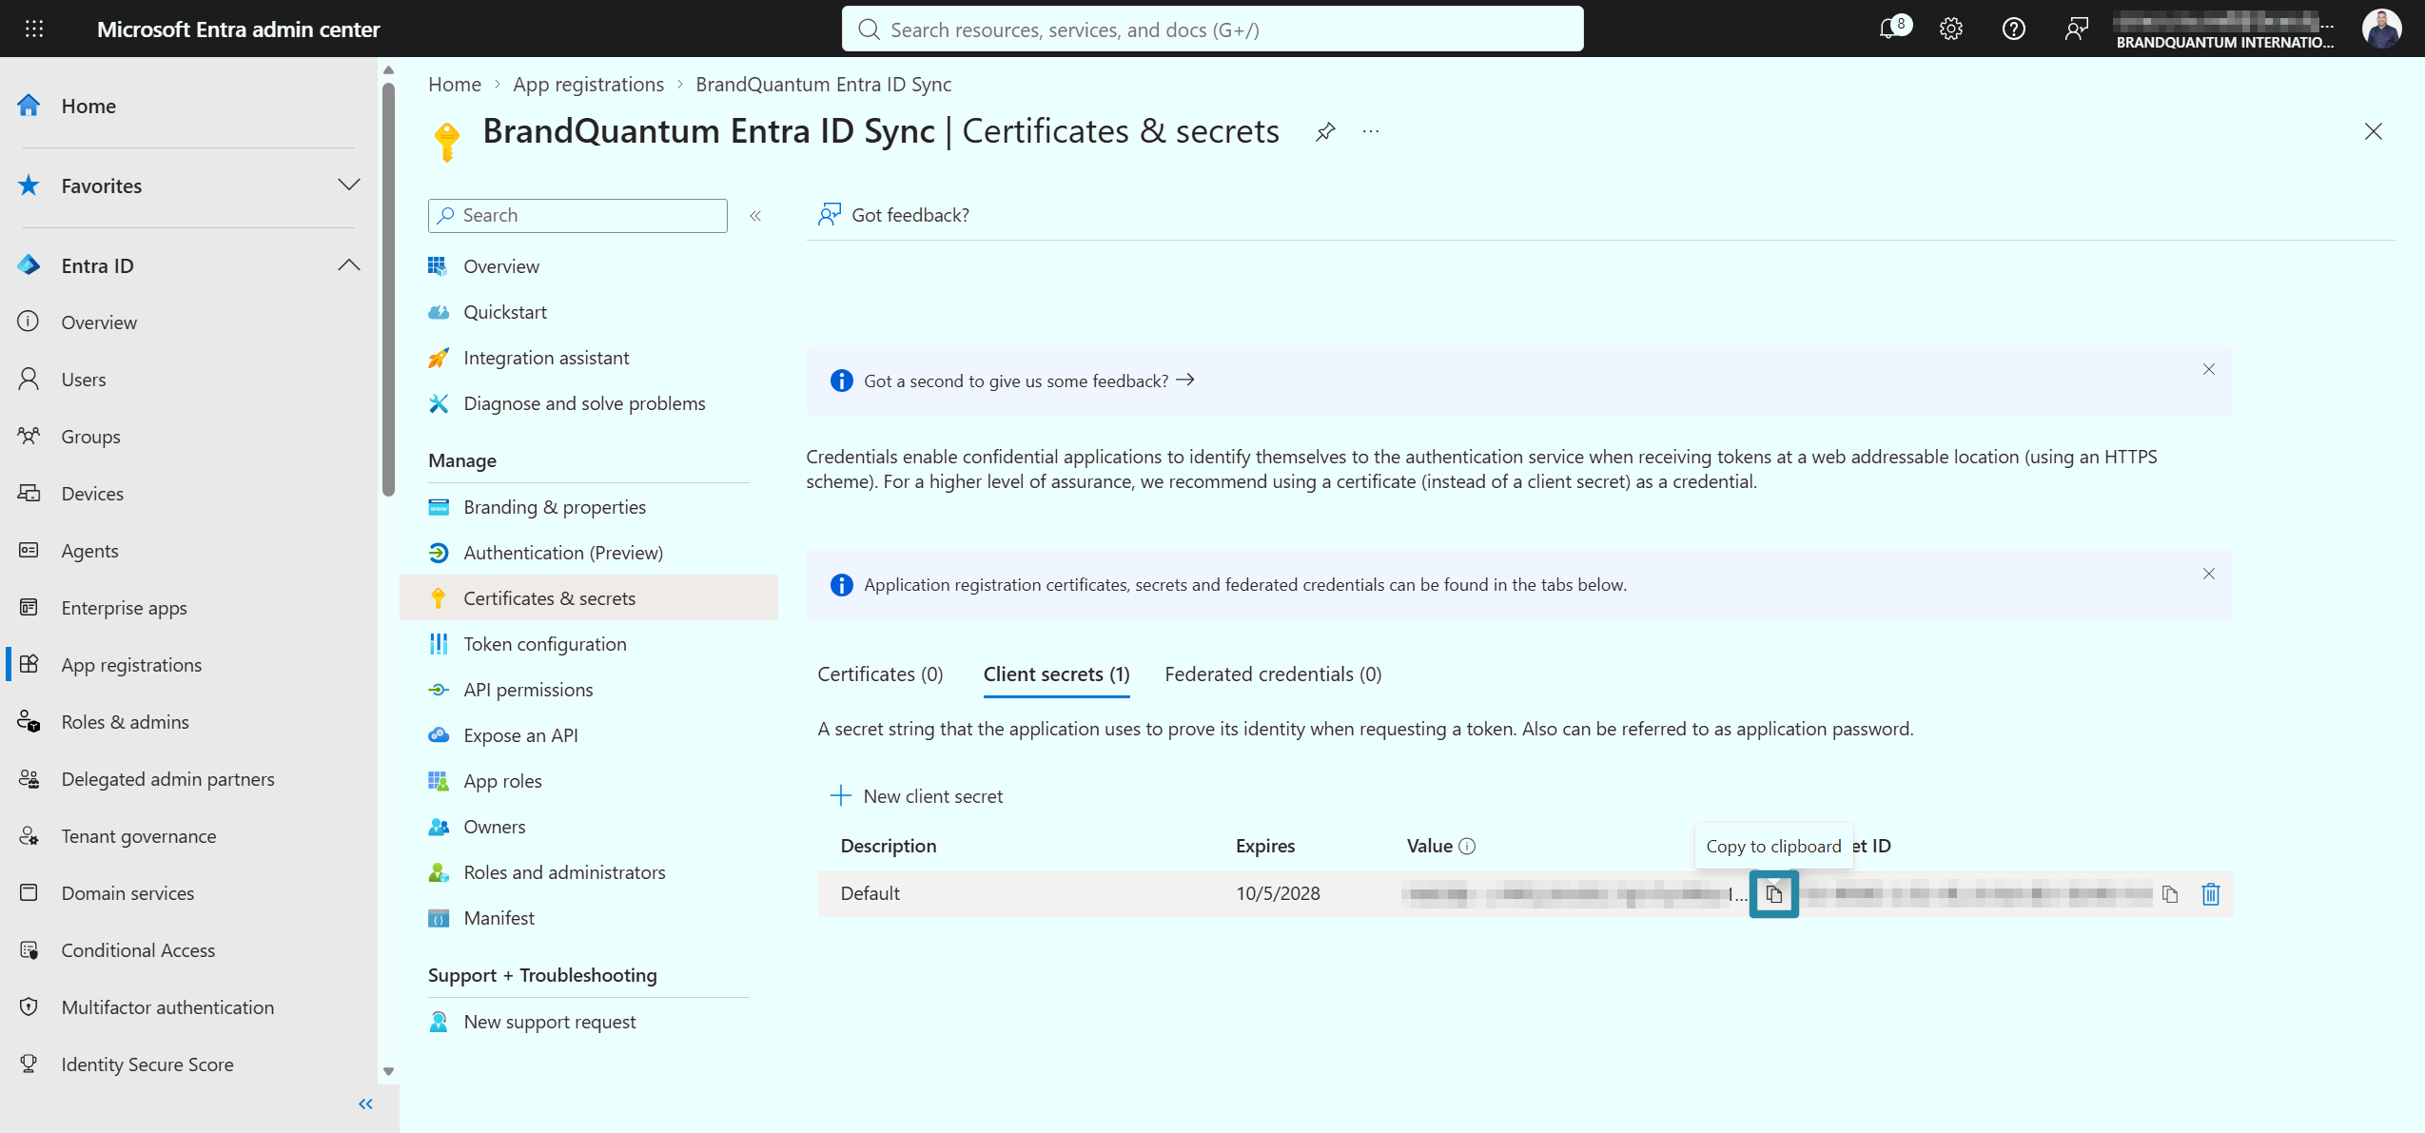Image resolution: width=2425 pixels, height=1133 pixels.
Task: Go to Home breadcrumb link
Action: point(455,84)
